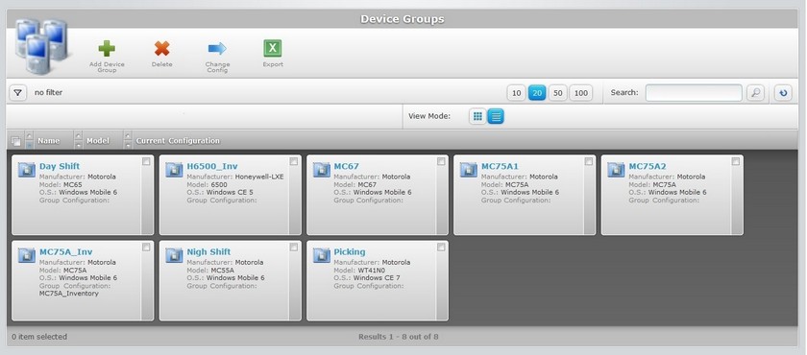Click the Windows CE 7 OS value
807x355 pixels.
tap(377, 278)
